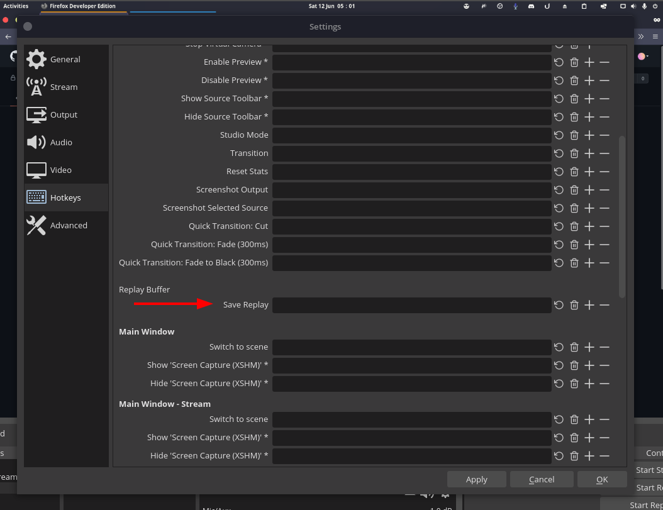Viewport: 663px width, 510px height.
Task: Open the volume tray indicator
Action: coord(633,6)
